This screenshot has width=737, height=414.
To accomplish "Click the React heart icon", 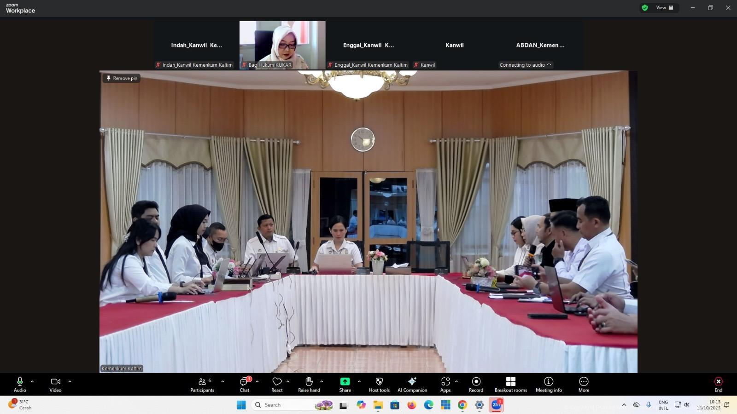I will coord(277,385).
